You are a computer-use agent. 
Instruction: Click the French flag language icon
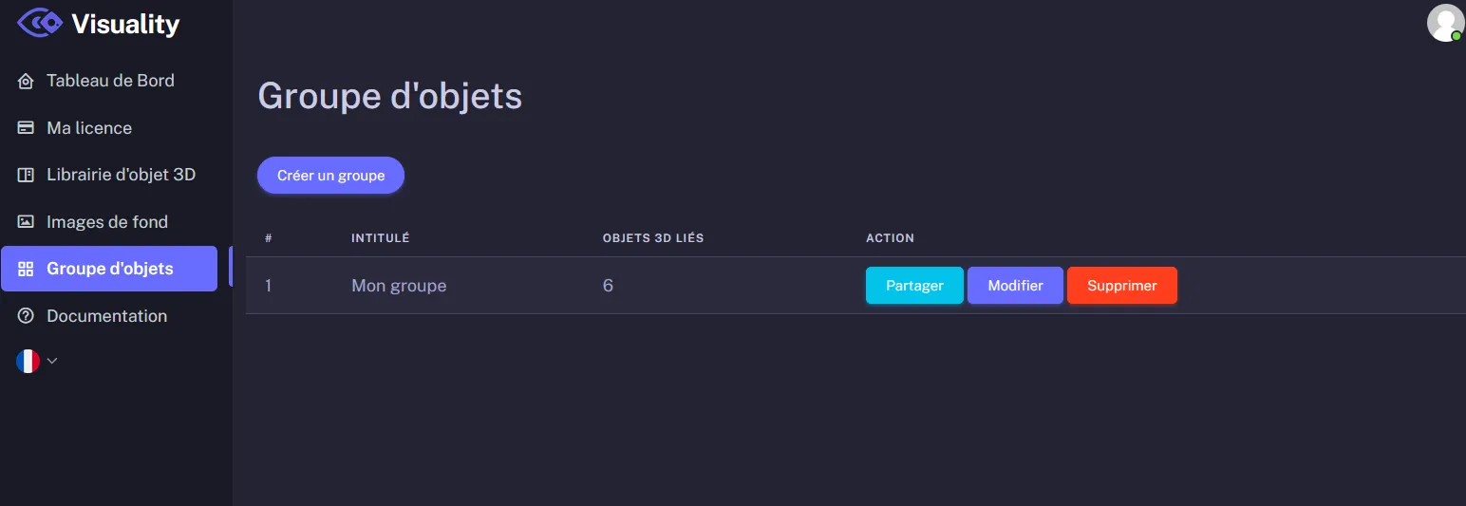point(28,361)
